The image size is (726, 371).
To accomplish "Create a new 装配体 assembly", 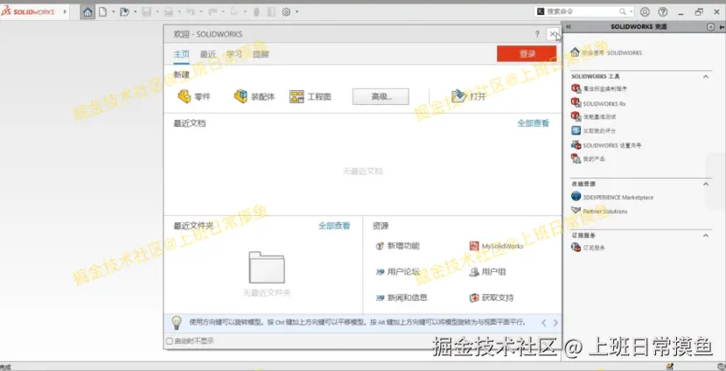I will coord(255,96).
